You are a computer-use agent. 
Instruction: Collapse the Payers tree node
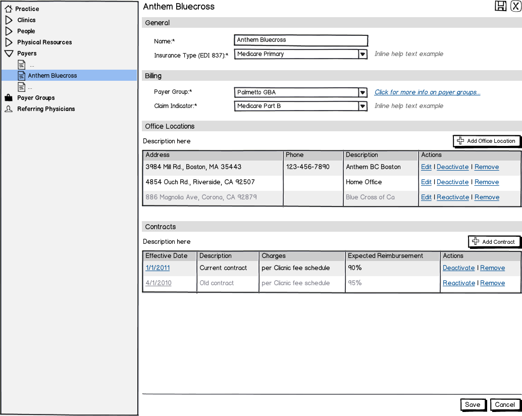pos(9,53)
